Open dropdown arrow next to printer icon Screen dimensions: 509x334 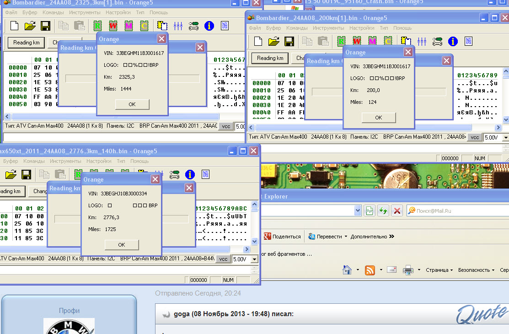(x=419, y=269)
